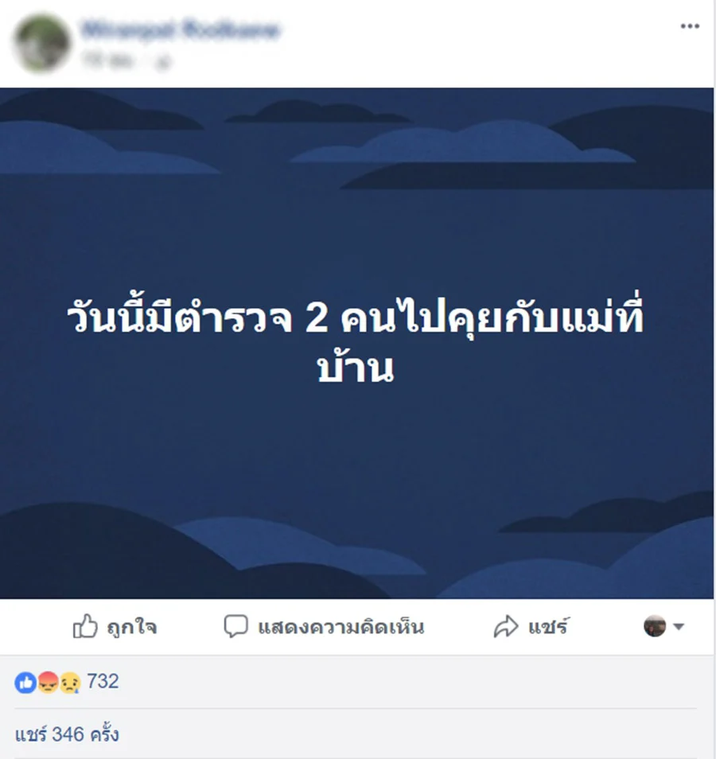Click the post text วันนี้มีตำรวจ 2 คน
The height and width of the screenshot is (759, 716).
pos(230,318)
